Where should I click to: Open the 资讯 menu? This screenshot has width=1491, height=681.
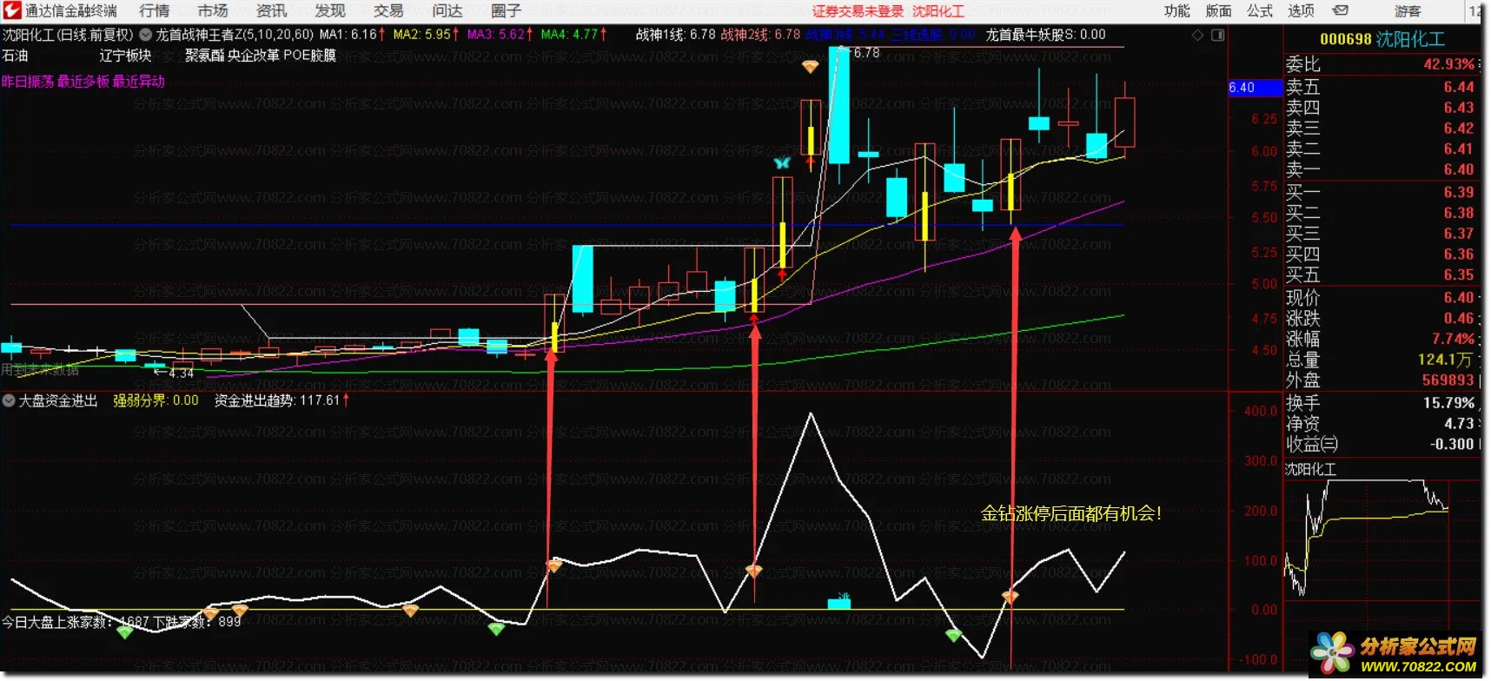point(271,10)
